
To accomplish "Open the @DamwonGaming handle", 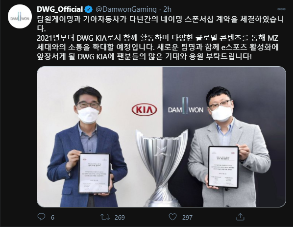I will pos(126,9).
